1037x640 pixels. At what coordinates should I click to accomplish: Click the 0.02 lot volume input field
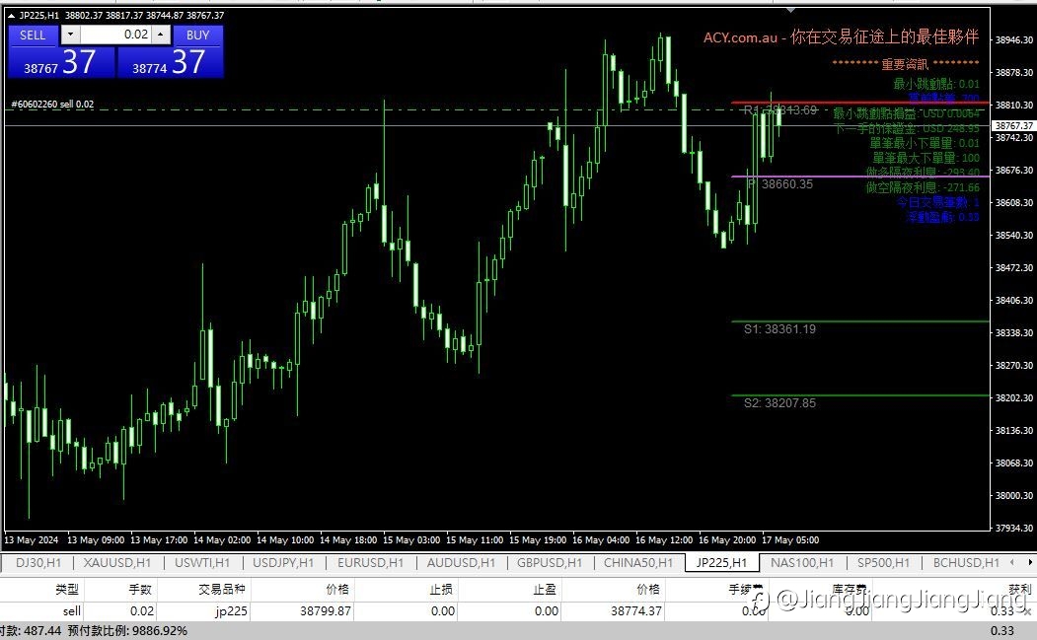point(116,36)
